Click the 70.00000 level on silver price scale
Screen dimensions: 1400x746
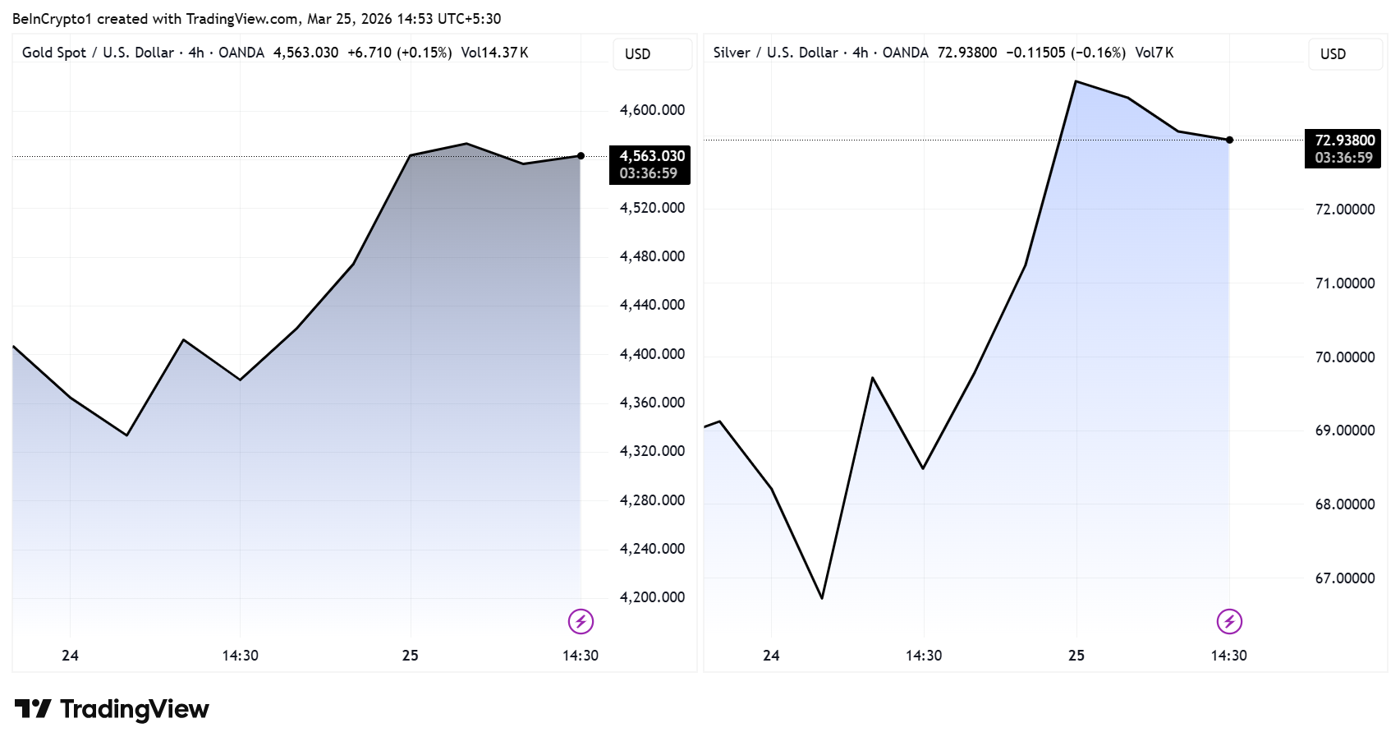click(1344, 357)
